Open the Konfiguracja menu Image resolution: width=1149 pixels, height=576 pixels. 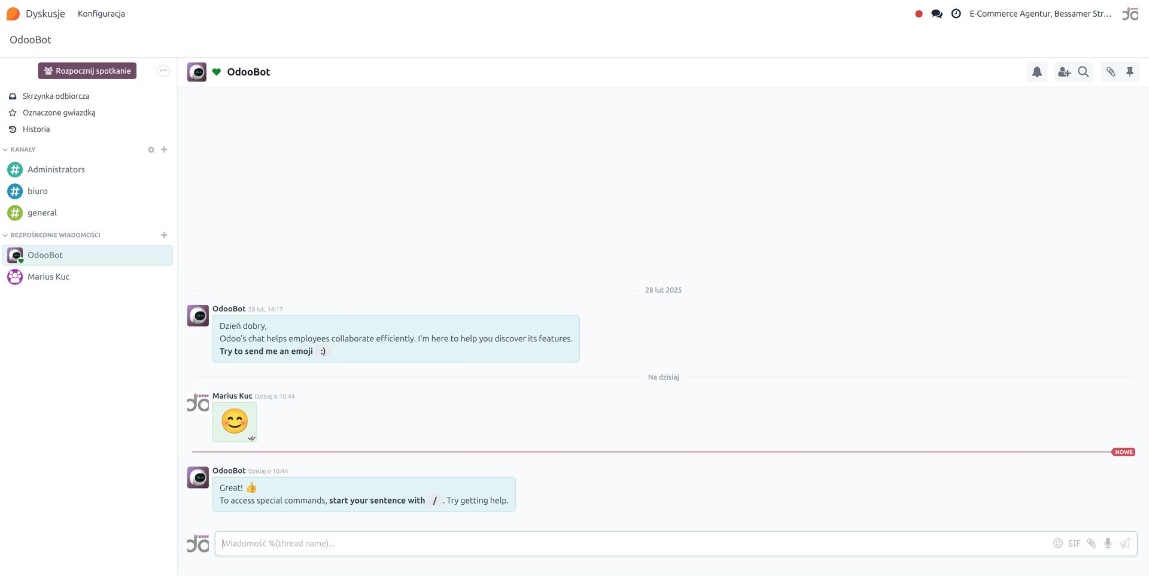[101, 14]
